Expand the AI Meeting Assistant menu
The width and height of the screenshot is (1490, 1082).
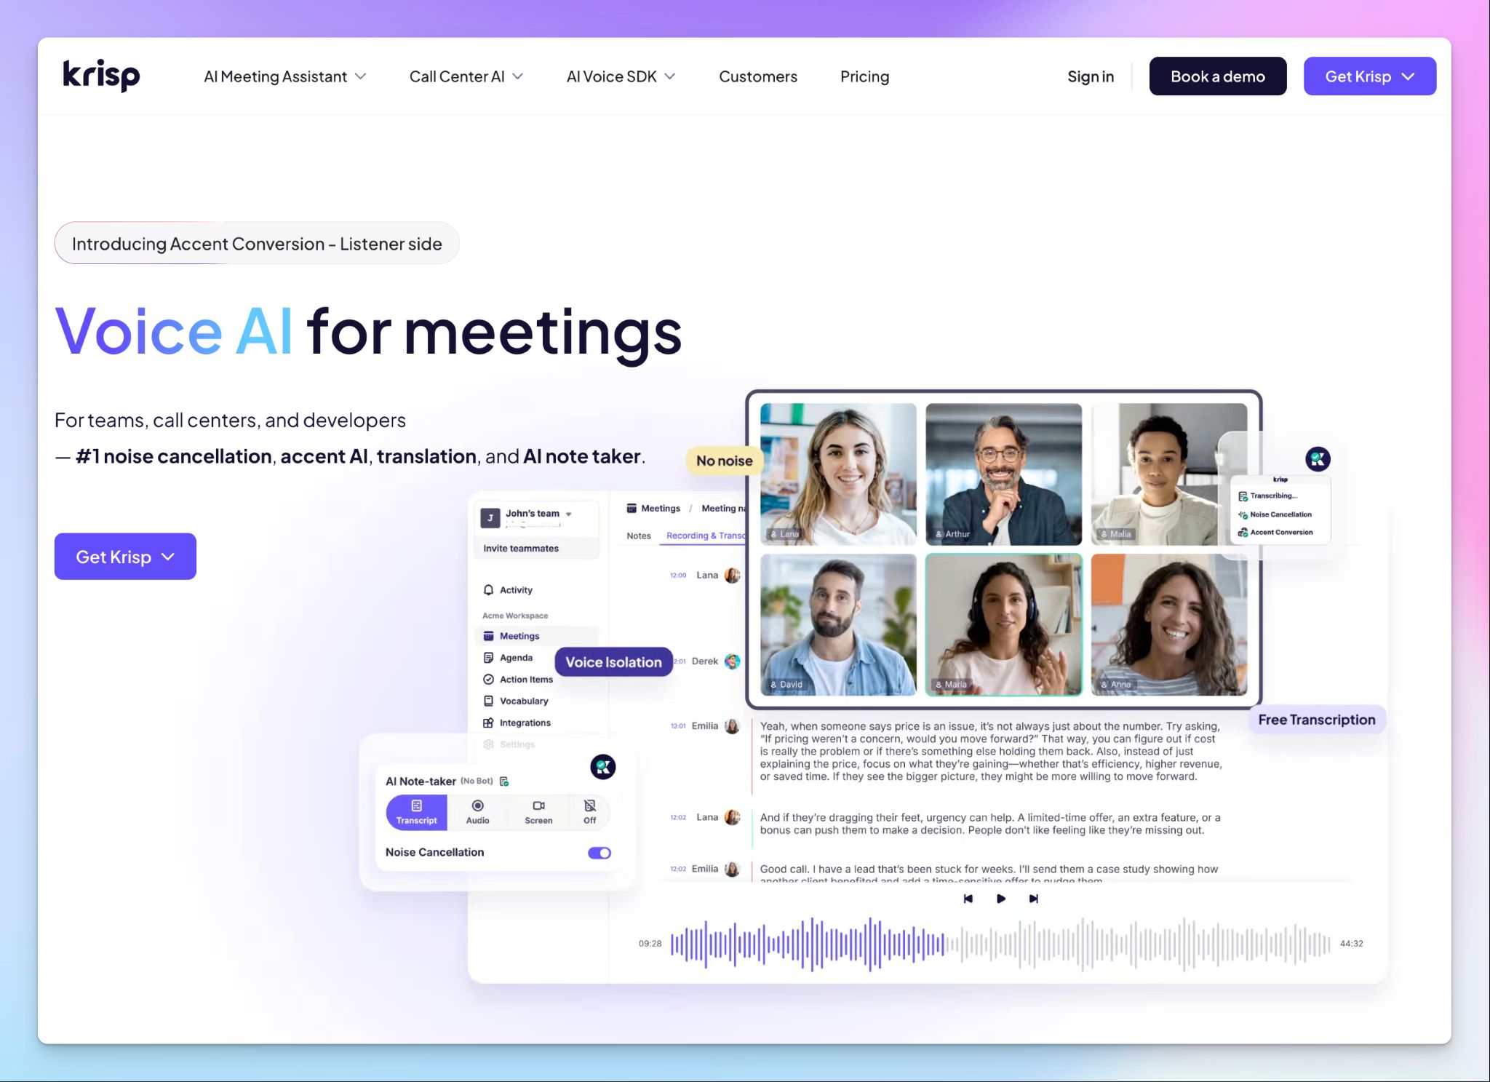[284, 76]
